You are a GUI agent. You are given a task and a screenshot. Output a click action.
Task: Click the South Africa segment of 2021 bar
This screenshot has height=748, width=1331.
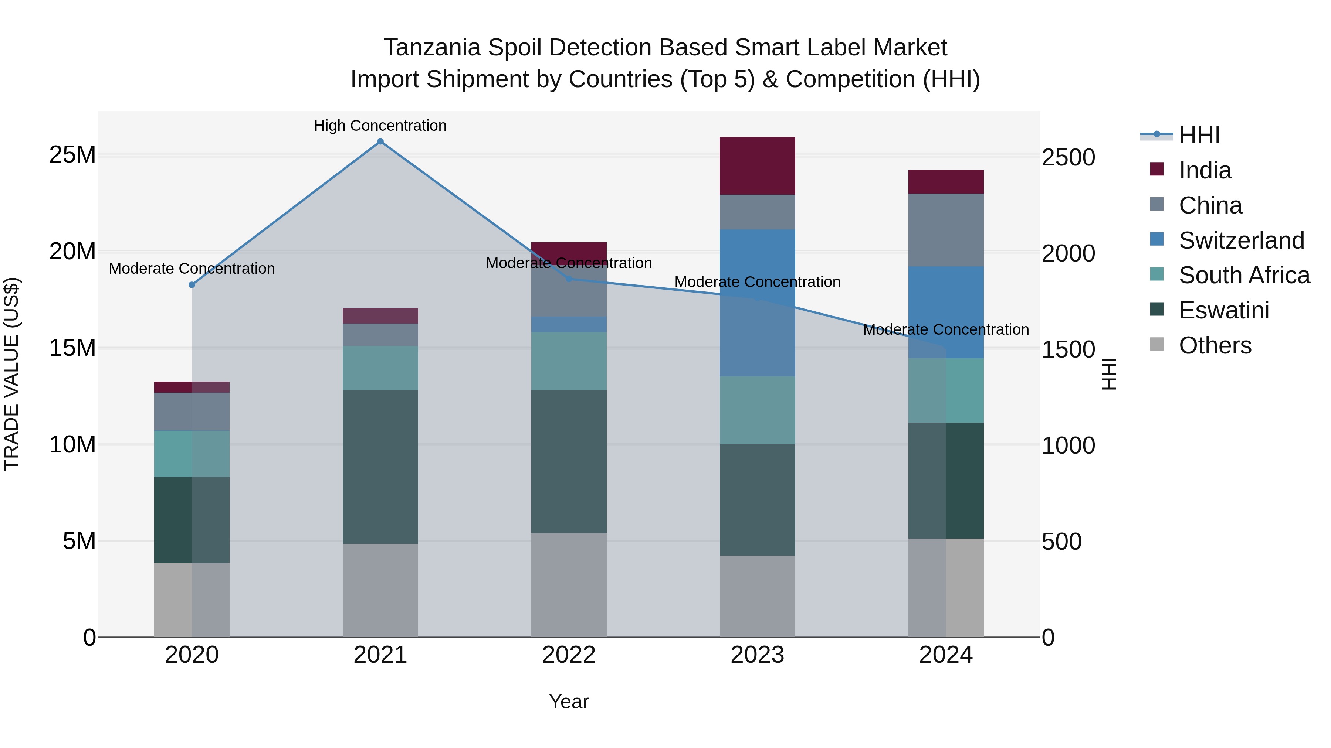click(380, 368)
